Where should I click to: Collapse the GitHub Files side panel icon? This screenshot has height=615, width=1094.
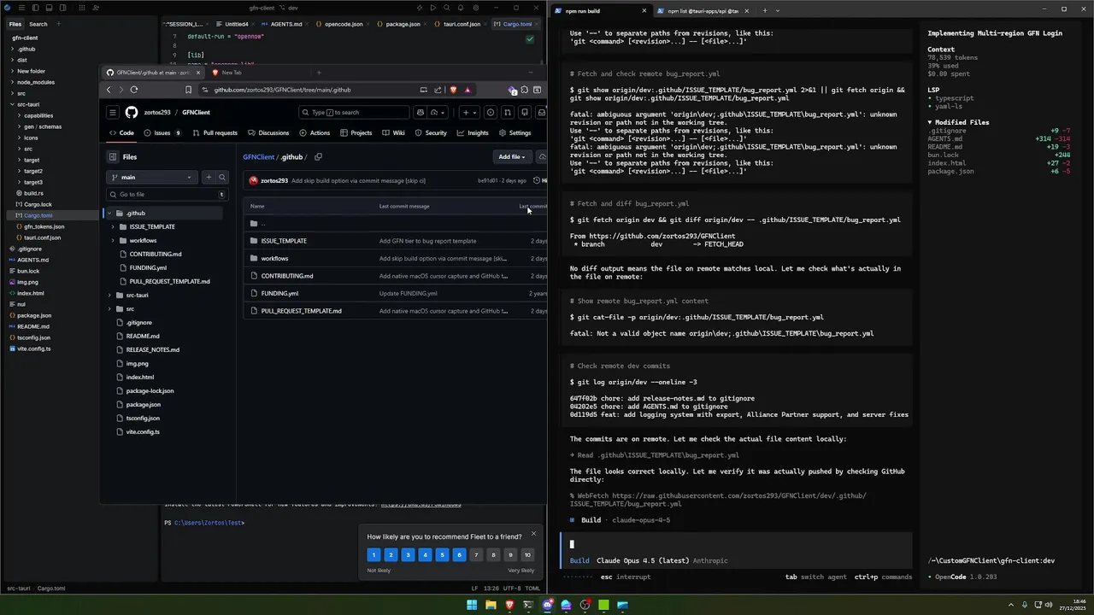112,157
